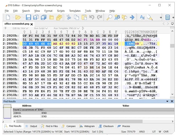The image size is (183, 135).
Task: Click the 2:2850h address row label
Action: pos(11,48)
